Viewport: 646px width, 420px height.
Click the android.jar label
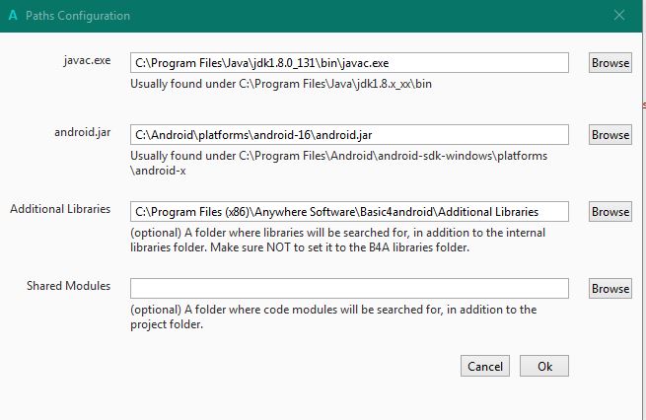click(x=82, y=132)
